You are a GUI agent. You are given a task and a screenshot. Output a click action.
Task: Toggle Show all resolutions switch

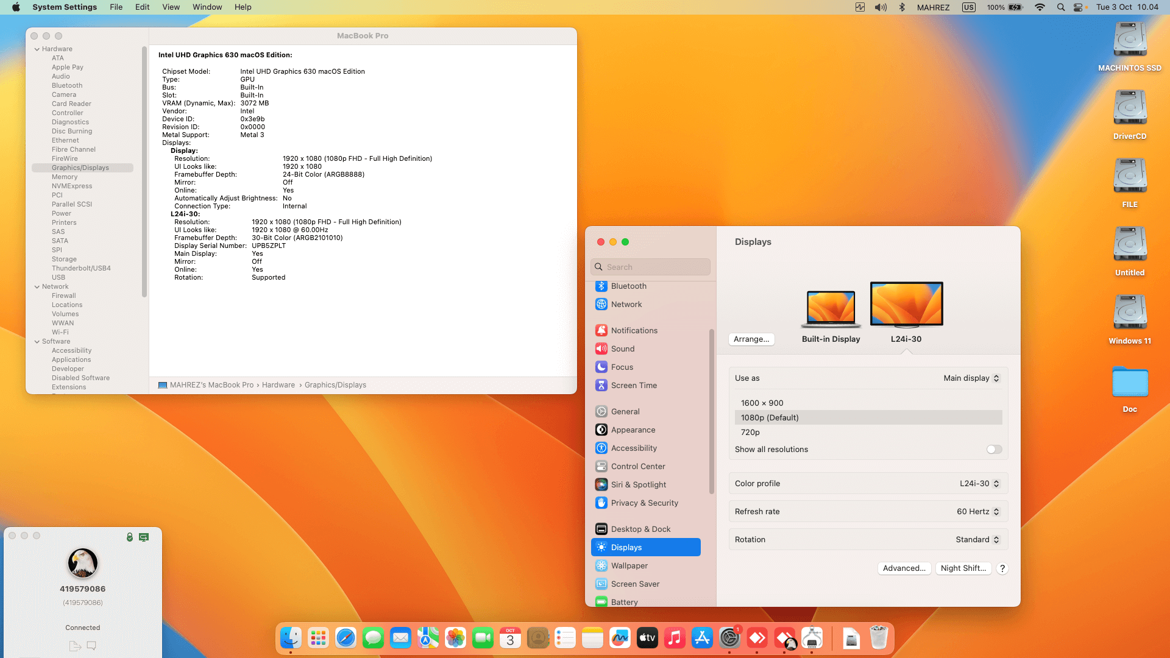994,450
